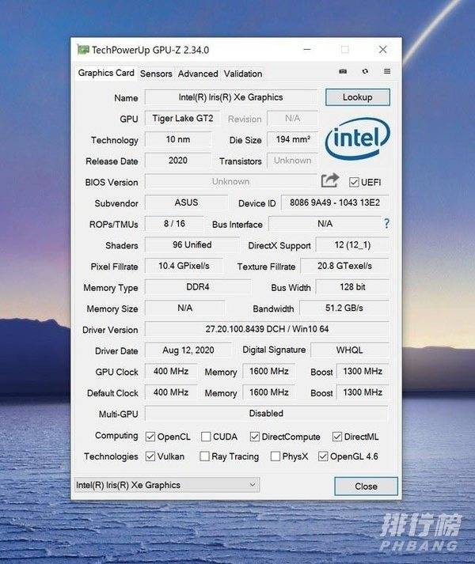Screen dimensions: 475x564
Task: Click the Driver Version field 27.20.100.8439
Action: pyautogui.click(x=267, y=329)
